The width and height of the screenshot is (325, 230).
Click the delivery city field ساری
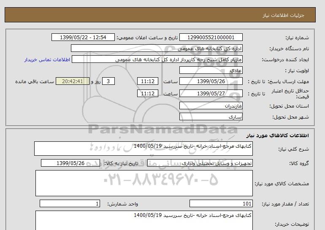click(211, 116)
